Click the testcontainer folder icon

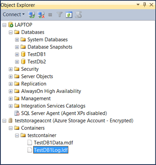(23, 135)
